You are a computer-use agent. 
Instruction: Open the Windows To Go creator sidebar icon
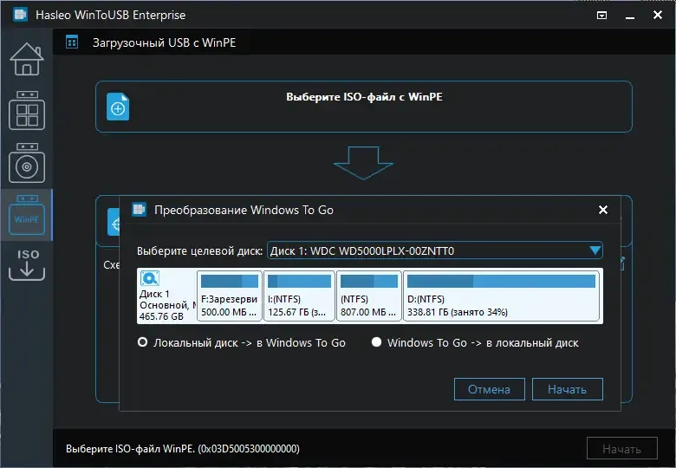(26, 112)
